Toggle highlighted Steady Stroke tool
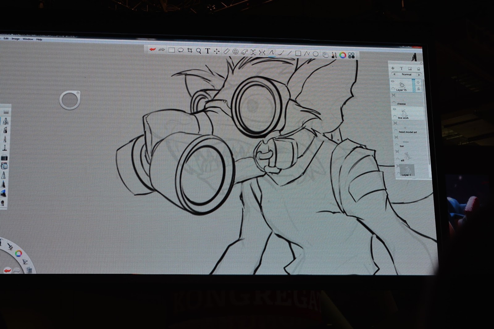494x329 pixels. point(271,53)
